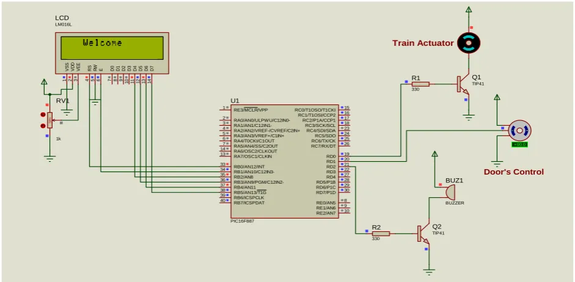Click the lower red adjust button on RV1
This screenshot has width=575, height=282.
coord(43,126)
